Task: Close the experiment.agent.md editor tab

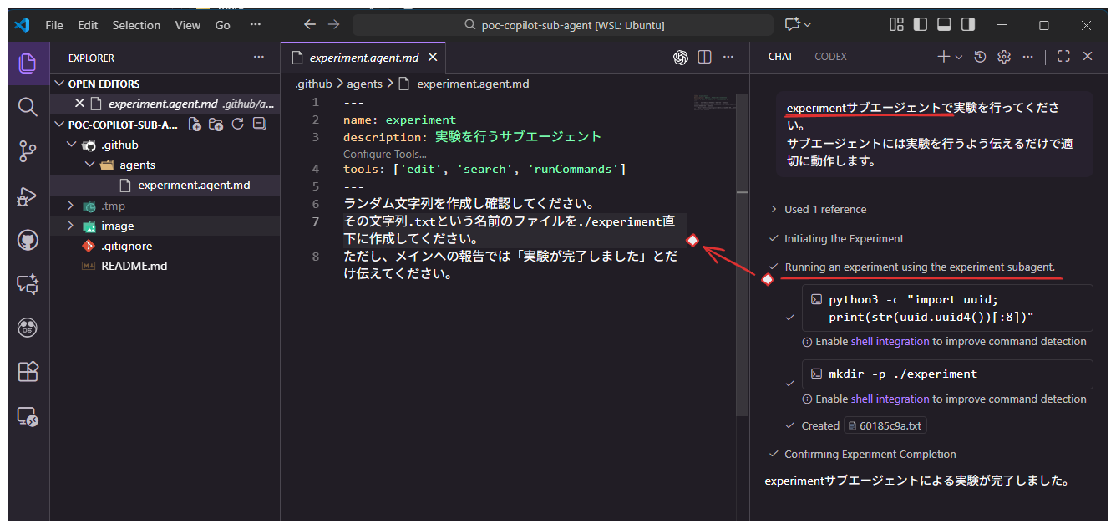Action: tap(433, 58)
